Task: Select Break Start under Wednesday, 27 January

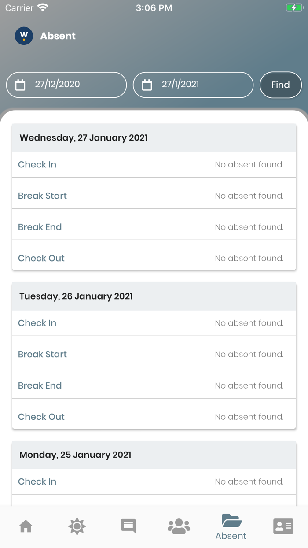Action: pyautogui.click(x=43, y=196)
